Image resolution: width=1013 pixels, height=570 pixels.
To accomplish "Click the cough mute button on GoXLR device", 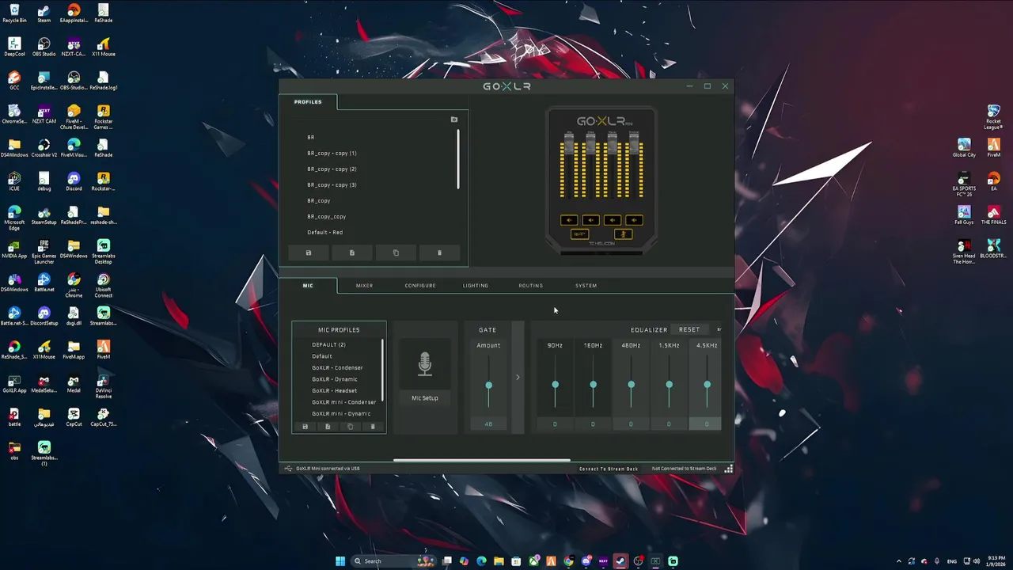I will tap(623, 234).
